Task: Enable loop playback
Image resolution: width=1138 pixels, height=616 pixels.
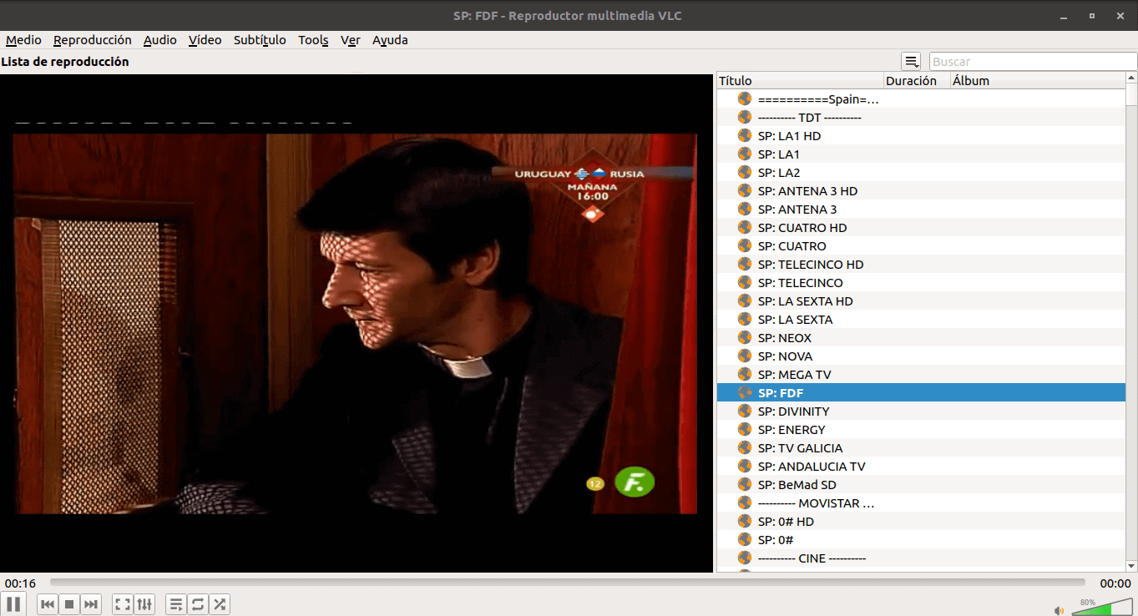Action: click(x=198, y=603)
